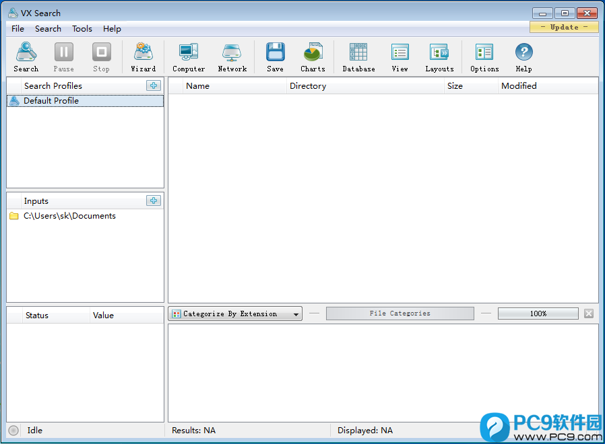Click the View toolbar icon

400,57
